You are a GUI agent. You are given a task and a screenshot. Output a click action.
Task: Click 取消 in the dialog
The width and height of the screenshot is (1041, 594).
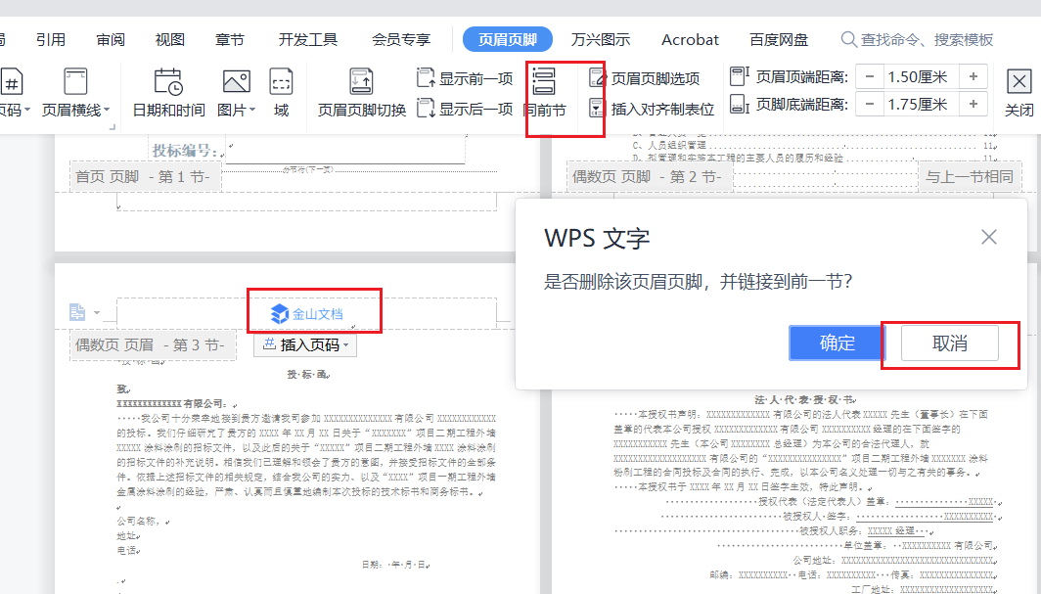949,343
